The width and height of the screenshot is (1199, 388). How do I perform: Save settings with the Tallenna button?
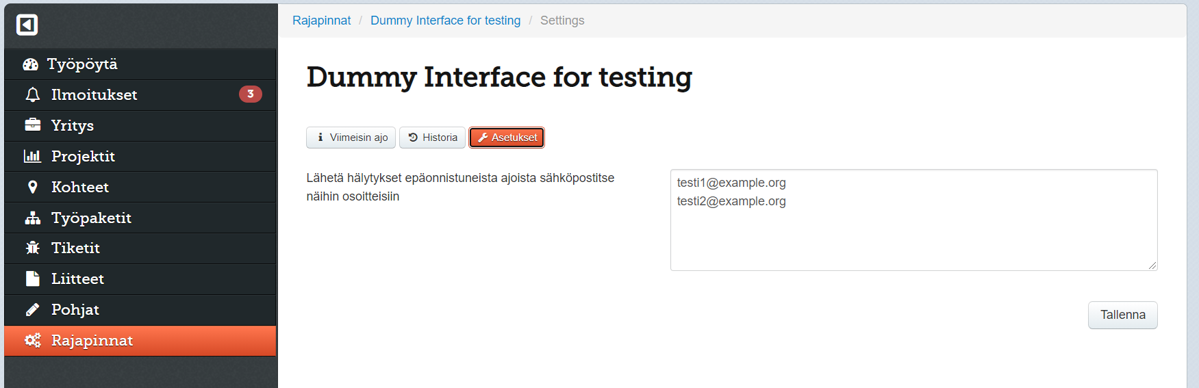(x=1122, y=315)
